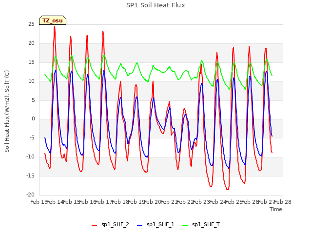Image resolution: width=312 pixels, height=234 pixels.
Task: Click the -10 y-axis tick label
Action: (30, 157)
